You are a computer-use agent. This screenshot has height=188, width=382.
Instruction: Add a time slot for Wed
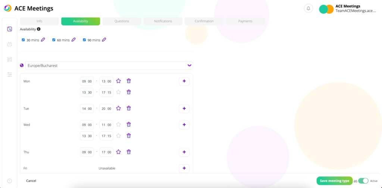184,125
